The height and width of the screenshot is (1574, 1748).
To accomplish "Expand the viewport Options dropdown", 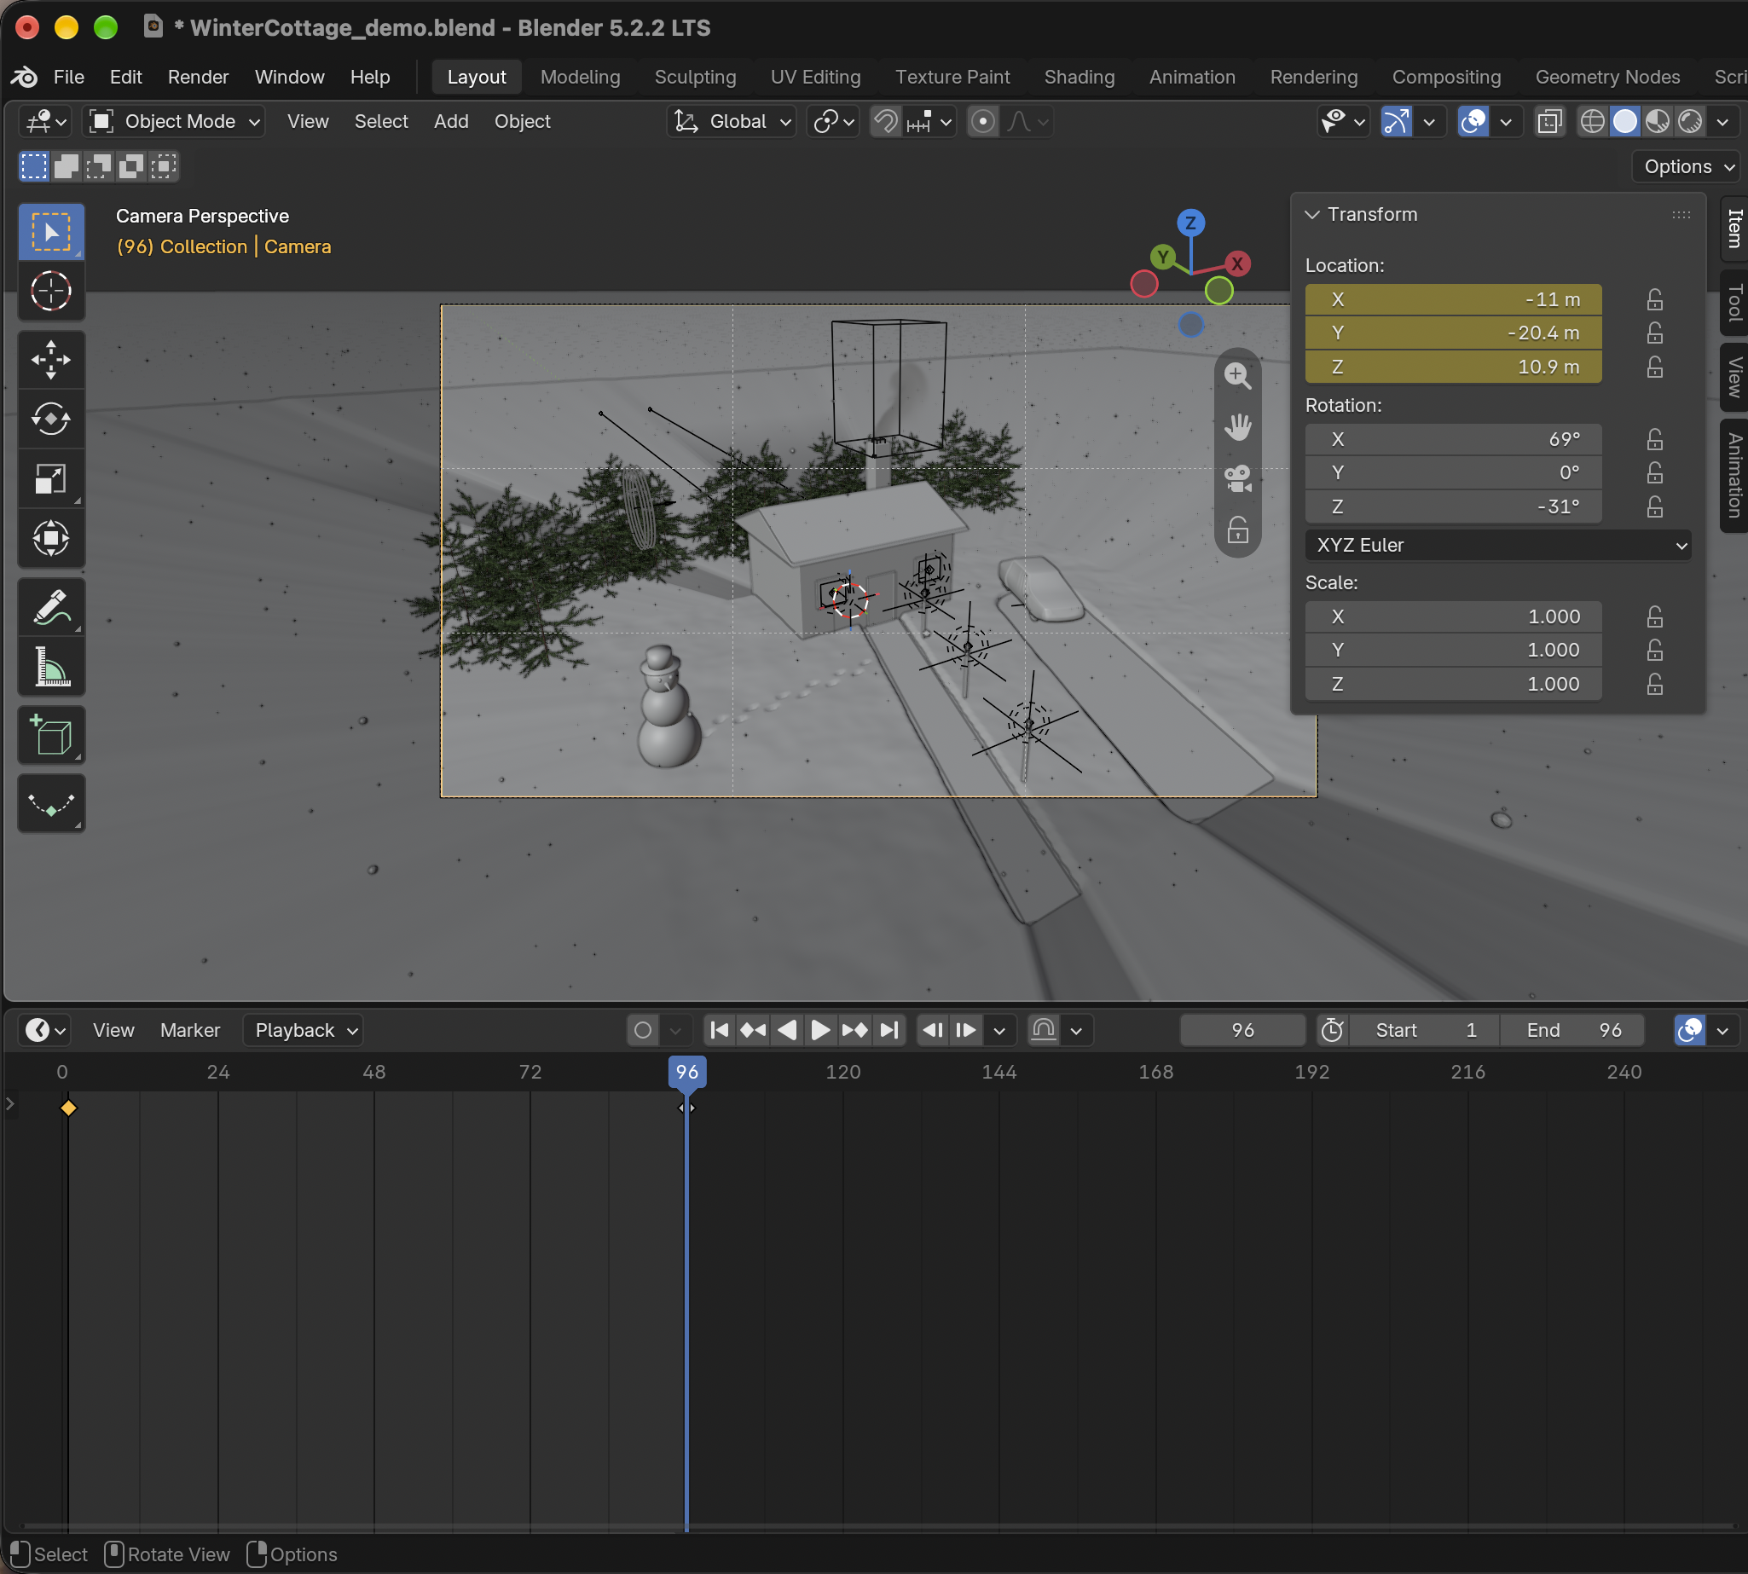I will pos(1687,166).
